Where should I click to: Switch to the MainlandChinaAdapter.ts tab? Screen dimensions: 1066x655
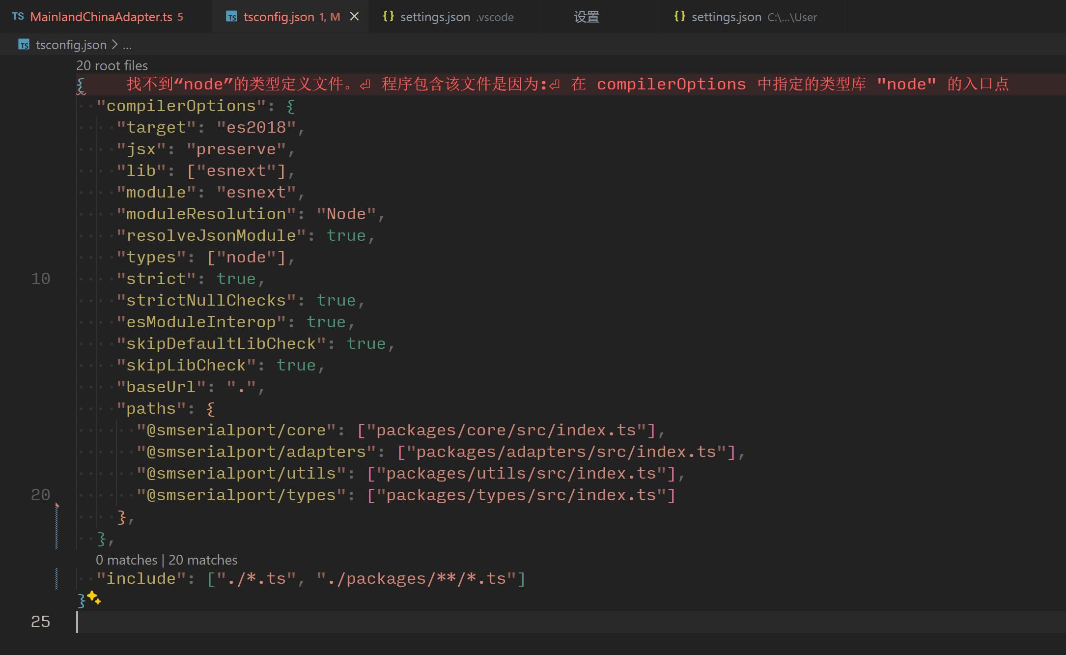coord(101,17)
